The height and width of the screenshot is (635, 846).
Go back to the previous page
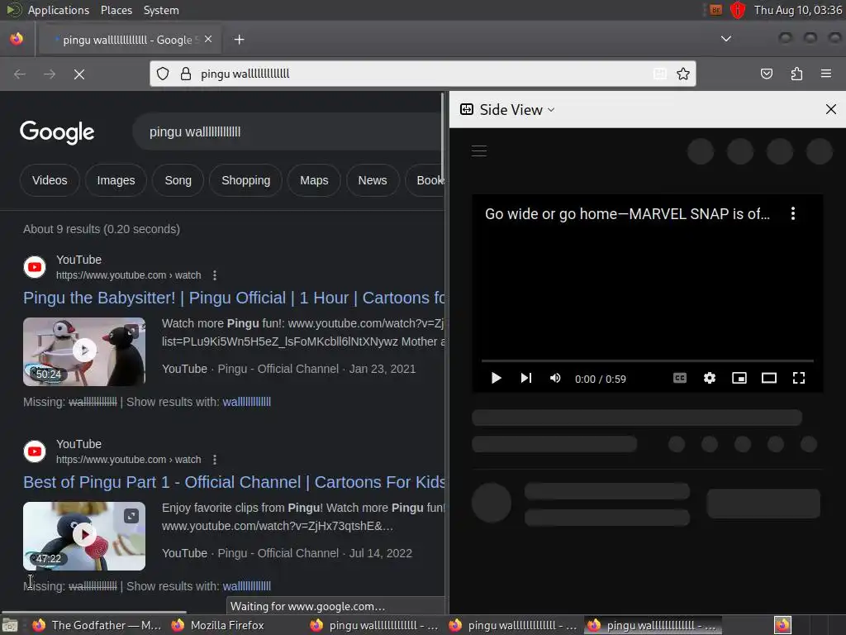pyautogui.click(x=20, y=74)
